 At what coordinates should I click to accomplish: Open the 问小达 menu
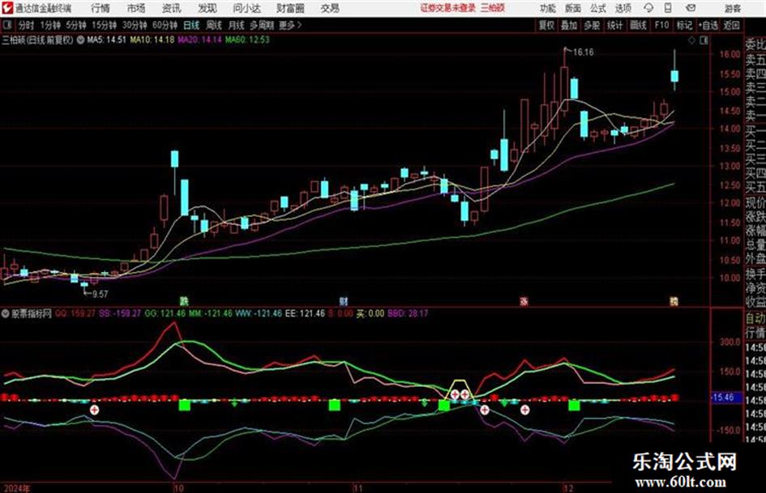click(246, 8)
